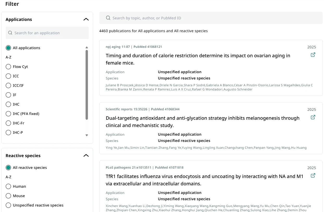The width and height of the screenshot is (324, 212).
Task: Click magnifier icon in application search field
Action: 10,33
